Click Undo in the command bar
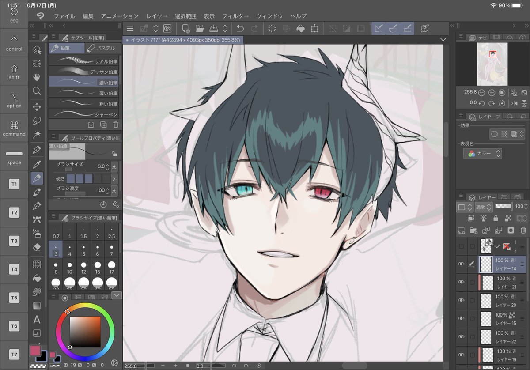This screenshot has height=370, width=530. tap(240, 28)
